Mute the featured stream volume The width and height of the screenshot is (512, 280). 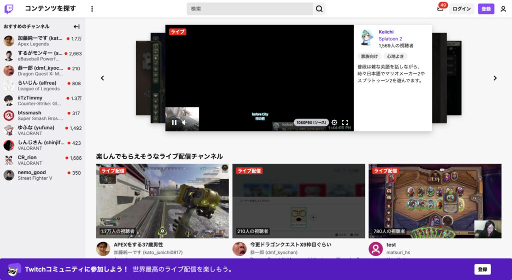point(184,122)
